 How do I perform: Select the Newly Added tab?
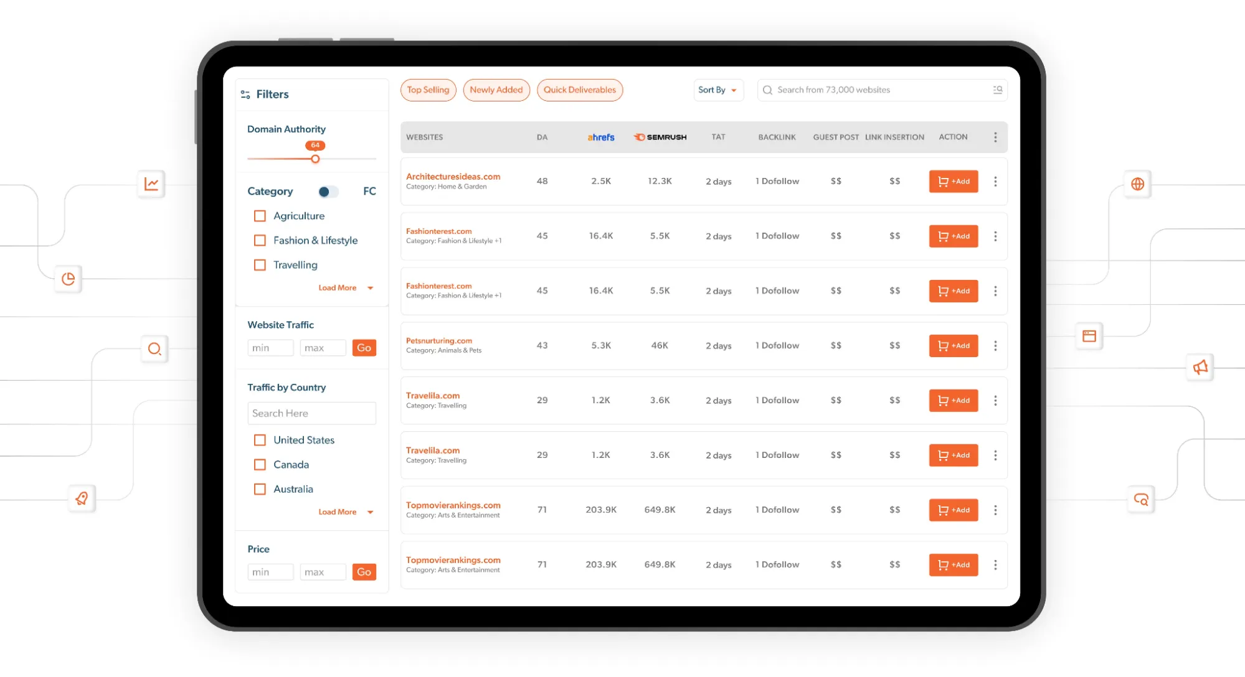pos(496,90)
